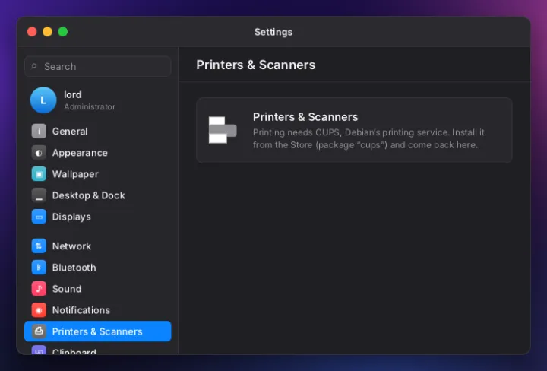The image size is (547, 371).
Task: Click the 'Printing needs CUPS' description text
Action: point(368,138)
